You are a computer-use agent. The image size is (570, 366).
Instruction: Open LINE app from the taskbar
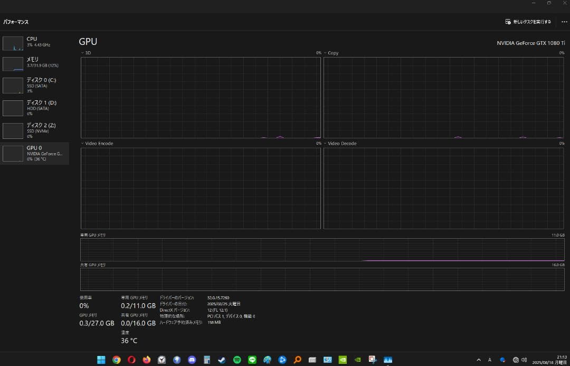click(252, 360)
